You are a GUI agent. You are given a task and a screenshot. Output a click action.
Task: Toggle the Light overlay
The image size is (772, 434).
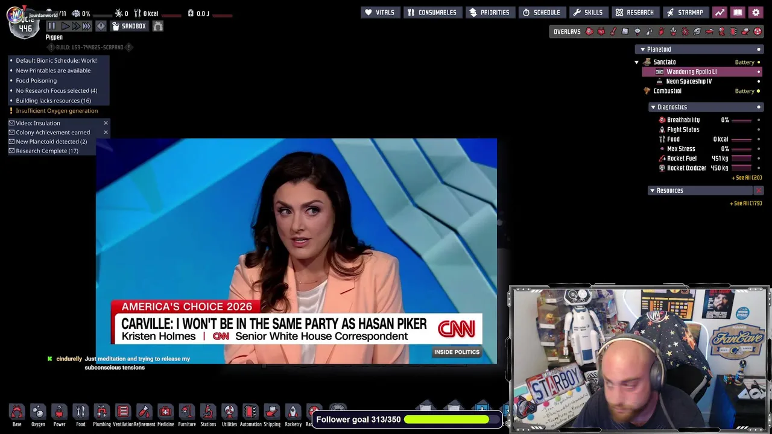coord(638,31)
